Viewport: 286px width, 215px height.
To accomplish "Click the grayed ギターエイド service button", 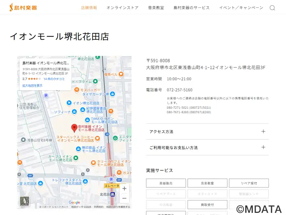I will pos(207,194).
